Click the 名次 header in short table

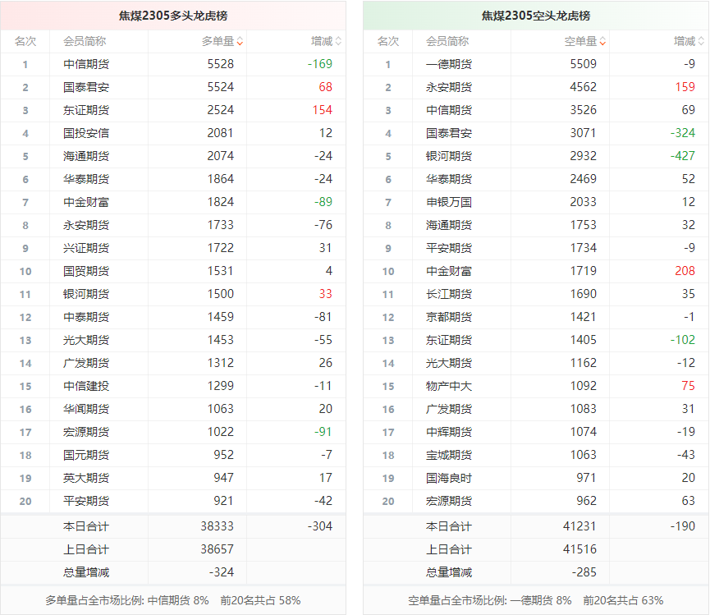coord(388,41)
